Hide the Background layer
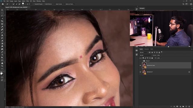Screen dimensions: 193x108 [x=140, y=72]
